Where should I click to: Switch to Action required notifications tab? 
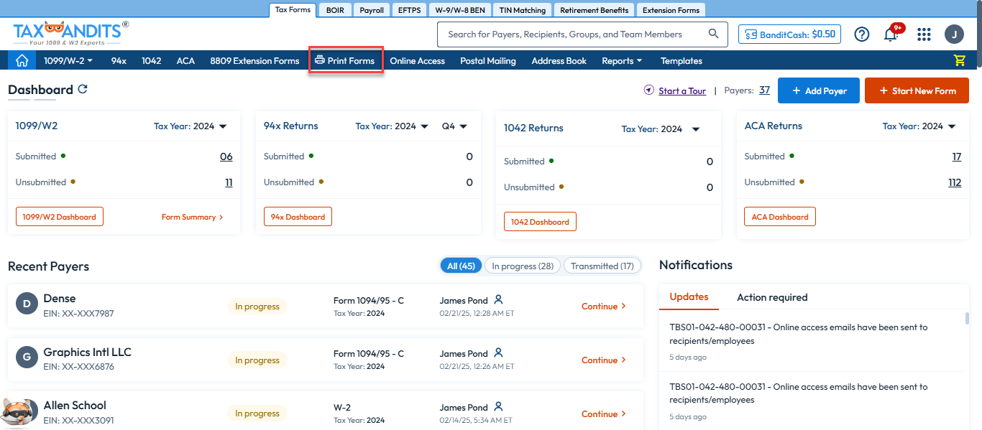772,297
